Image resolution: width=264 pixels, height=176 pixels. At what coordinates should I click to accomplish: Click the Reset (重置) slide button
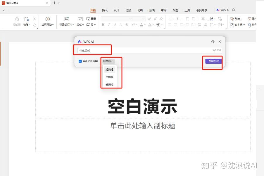point(91,19)
